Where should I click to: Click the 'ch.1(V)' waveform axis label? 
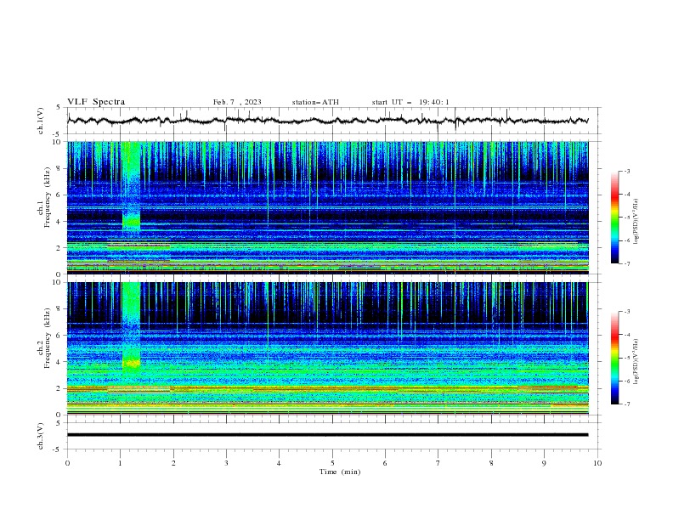pos(41,121)
